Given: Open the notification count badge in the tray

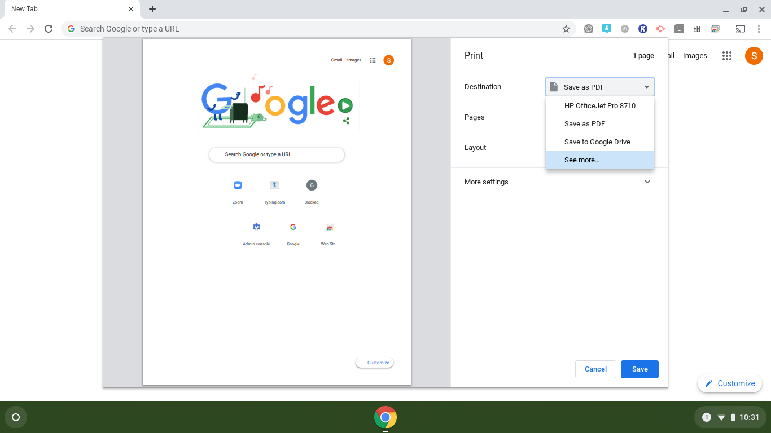Looking at the screenshot, I should tap(706, 417).
